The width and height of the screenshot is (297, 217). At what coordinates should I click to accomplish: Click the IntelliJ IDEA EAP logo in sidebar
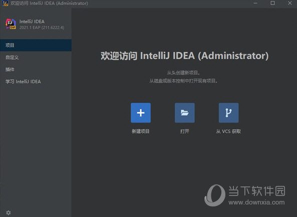pos(11,24)
